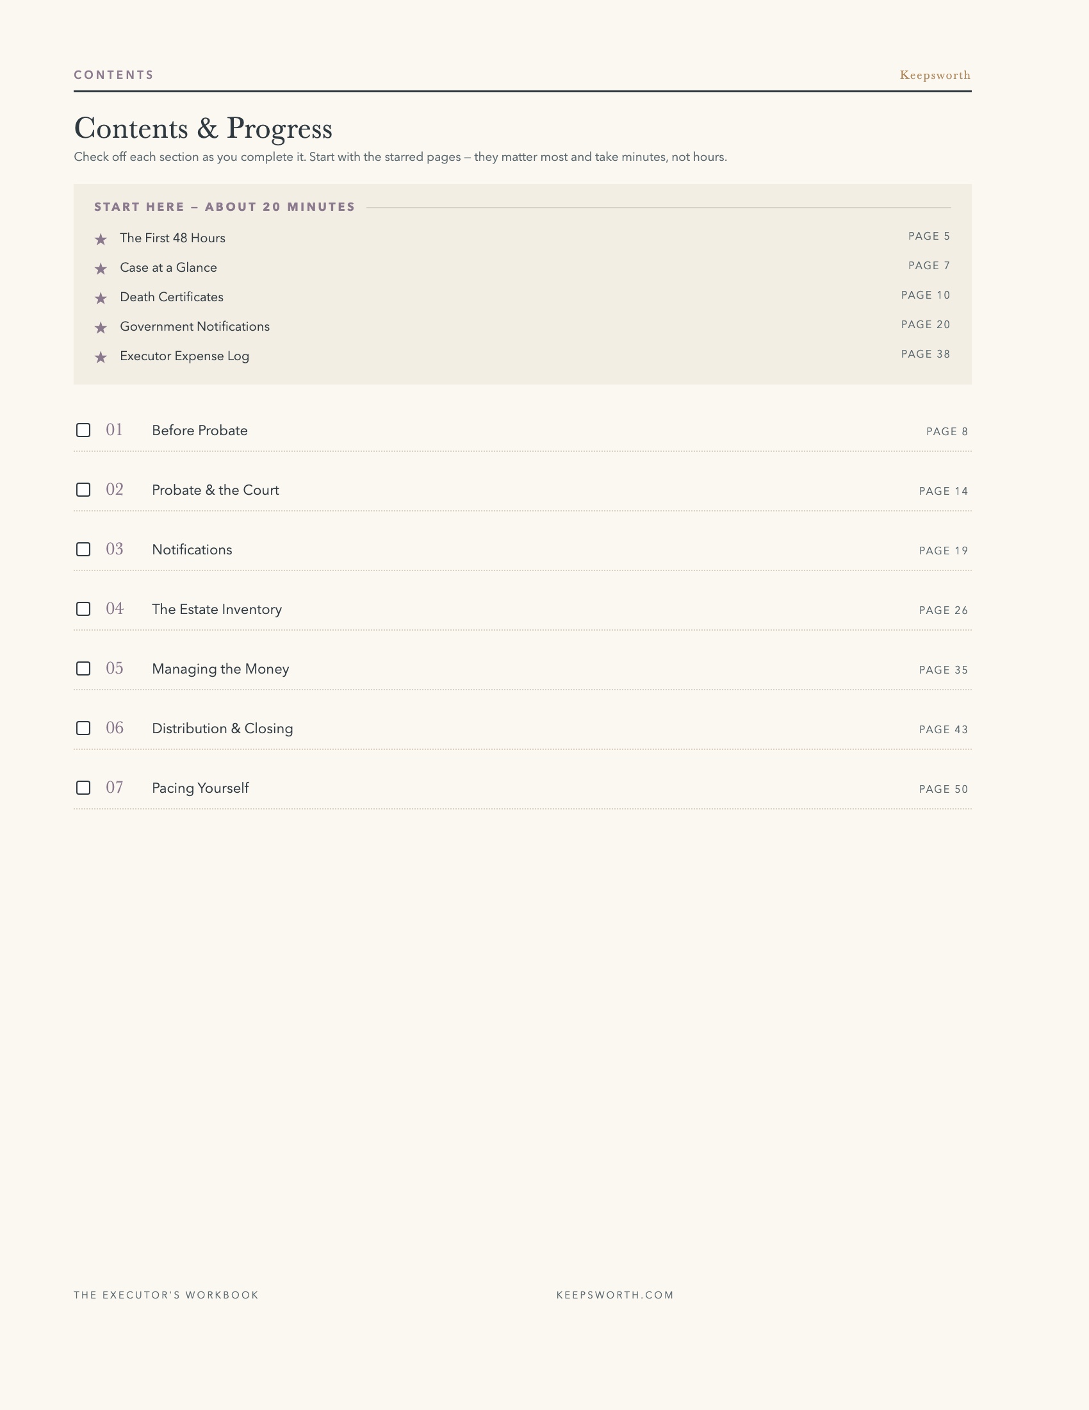Go to Death Certificates page link
This screenshot has width=1089, height=1410.
click(172, 297)
